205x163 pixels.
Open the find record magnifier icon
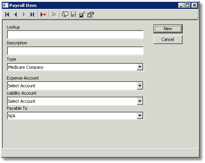pyautogui.click(x=65, y=14)
